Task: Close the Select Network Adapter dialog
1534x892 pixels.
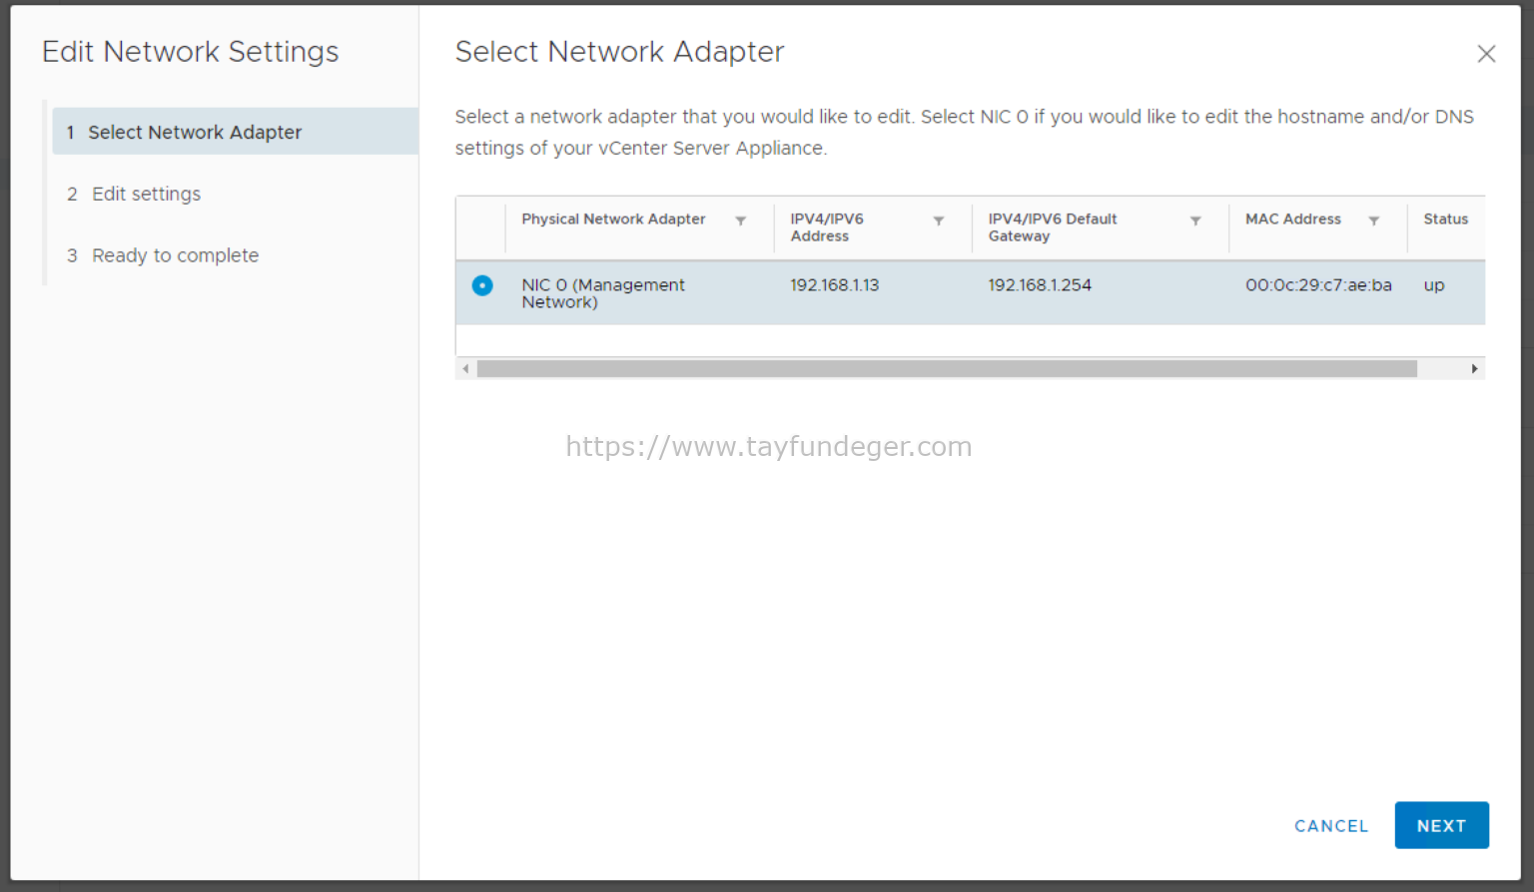Action: pyautogui.click(x=1486, y=54)
